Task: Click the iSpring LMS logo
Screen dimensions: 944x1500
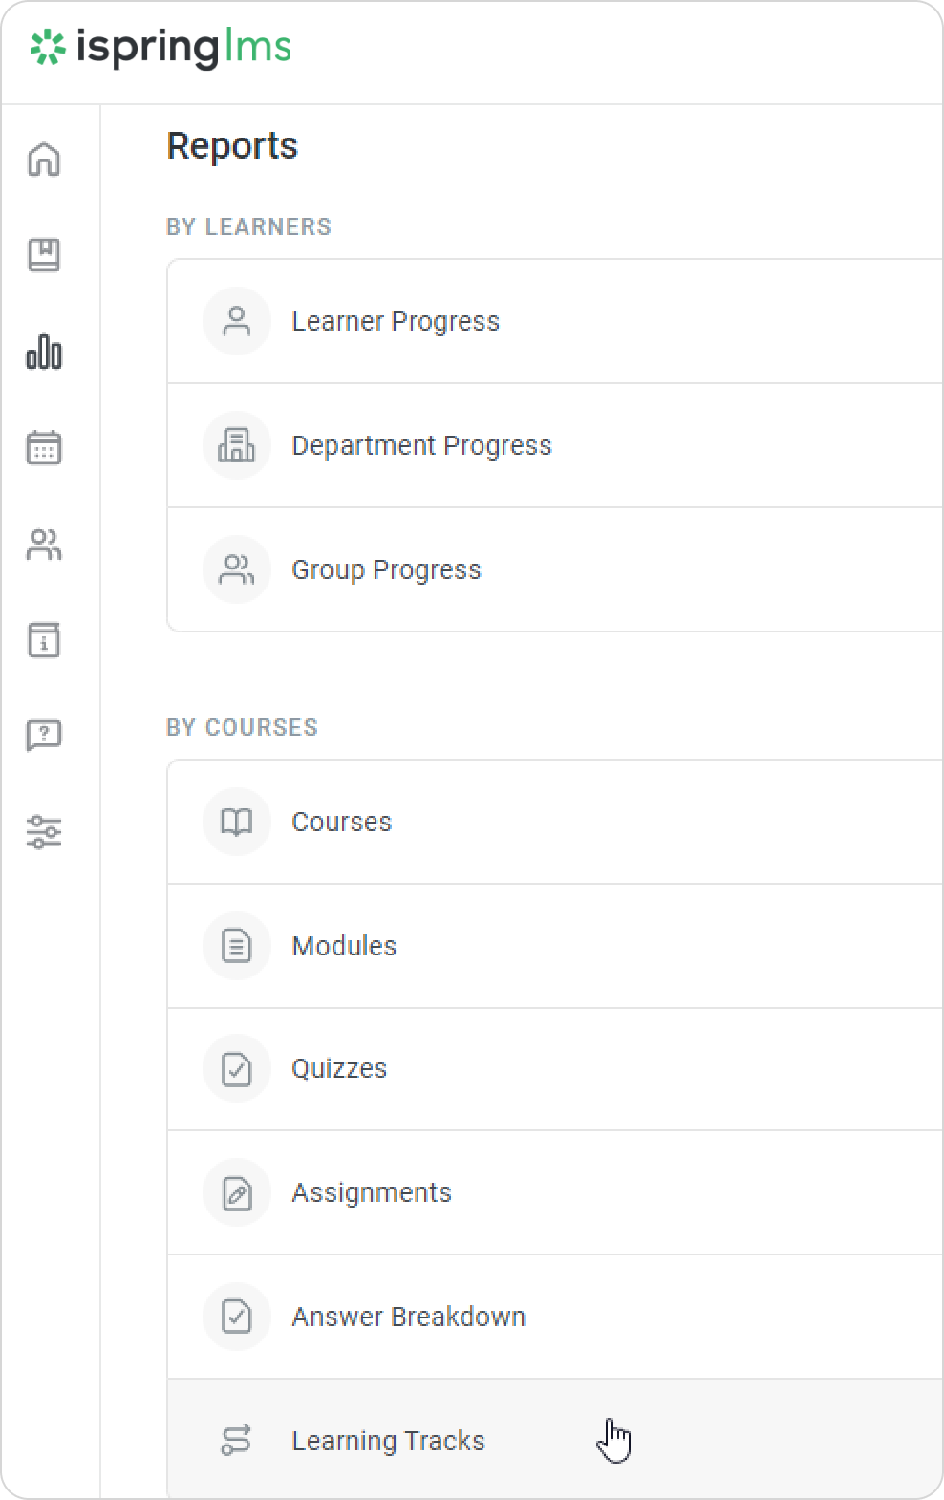Action: (x=161, y=48)
